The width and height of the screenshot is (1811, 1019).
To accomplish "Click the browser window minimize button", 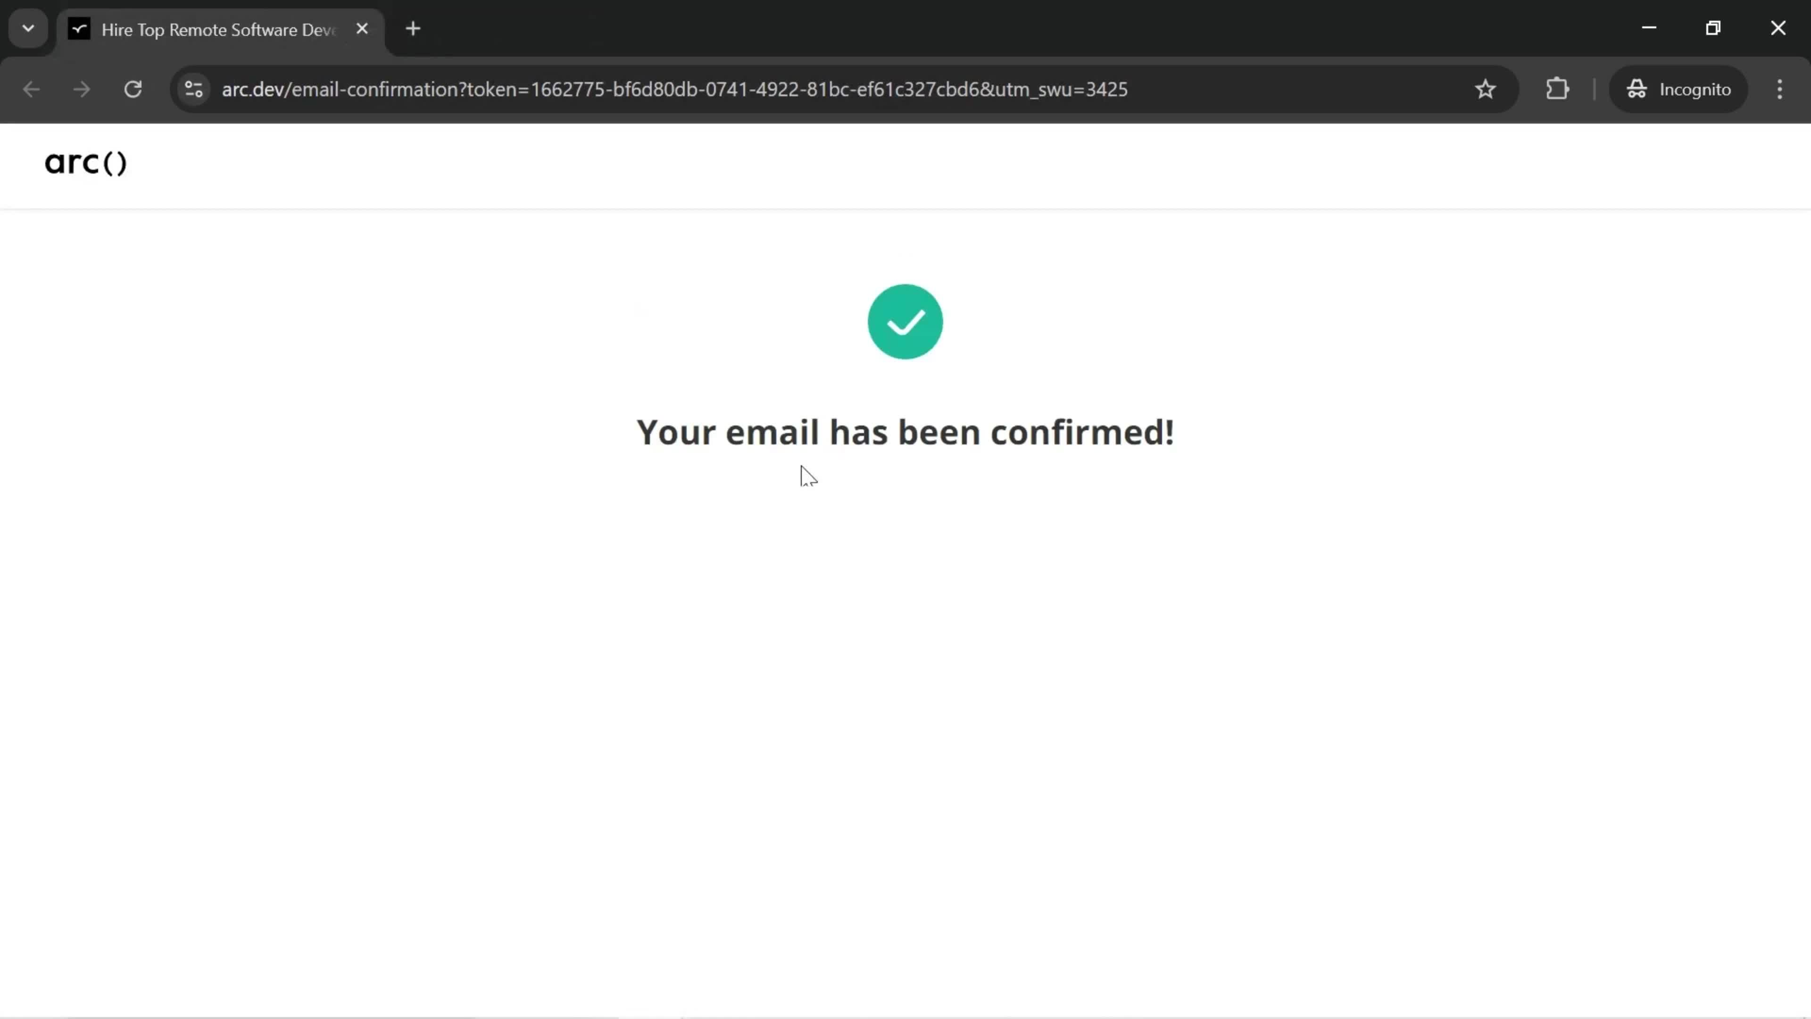I will 1648,27.
